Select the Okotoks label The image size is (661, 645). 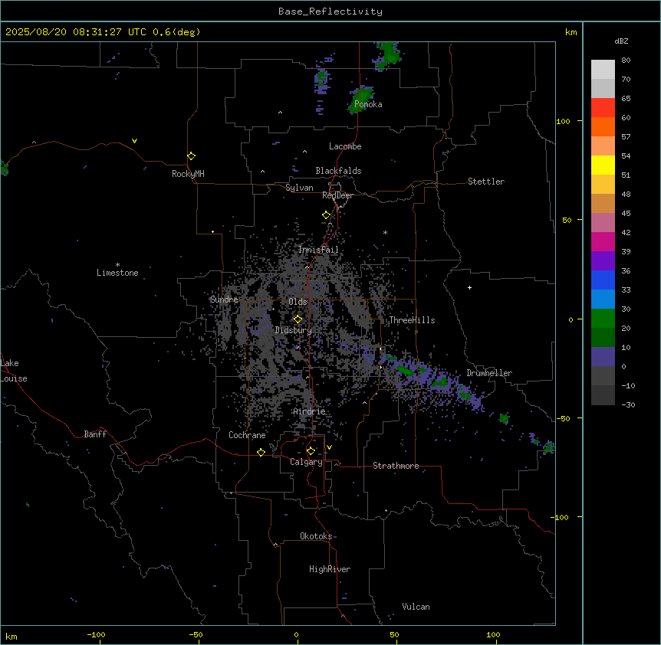316,536
